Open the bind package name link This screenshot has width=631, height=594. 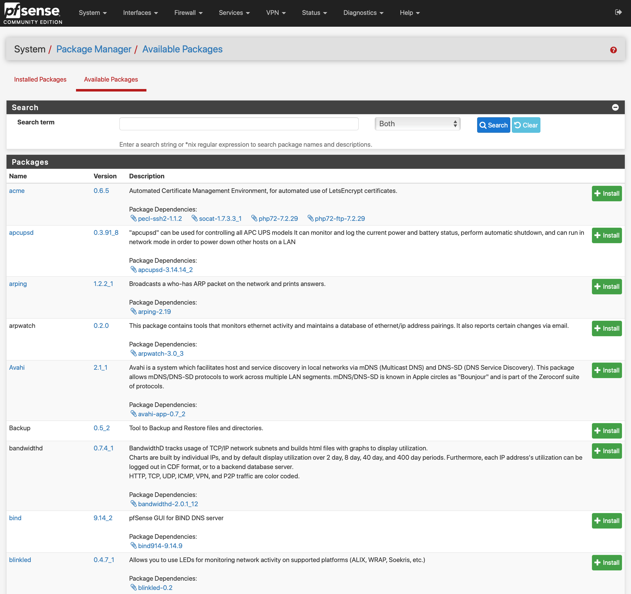click(15, 518)
